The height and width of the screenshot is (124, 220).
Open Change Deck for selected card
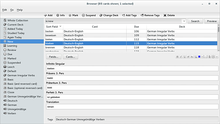tap(109, 15)
